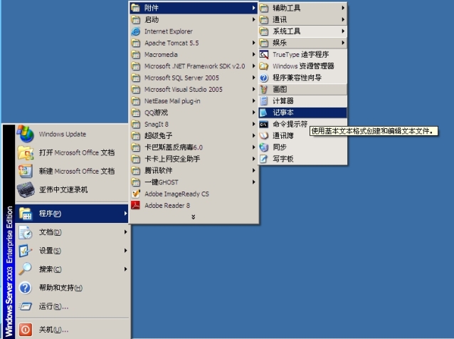This screenshot has width=454, height=339.
Task: Open Microsoft Visual Studio 2005 entry
Action: point(194,89)
